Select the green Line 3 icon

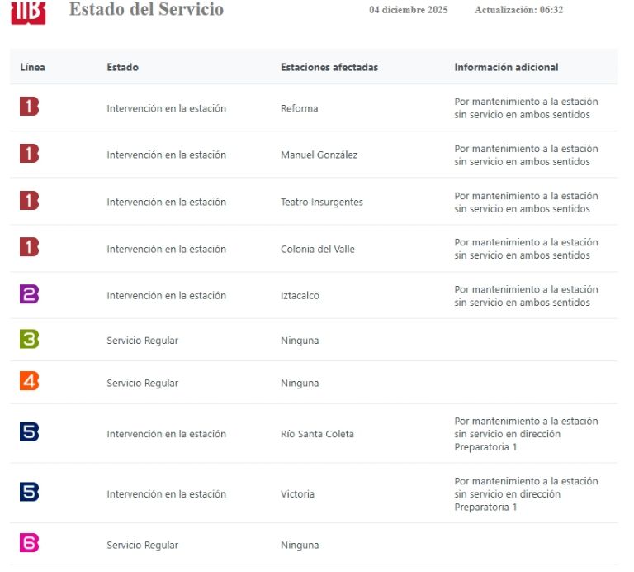[x=29, y=339]
